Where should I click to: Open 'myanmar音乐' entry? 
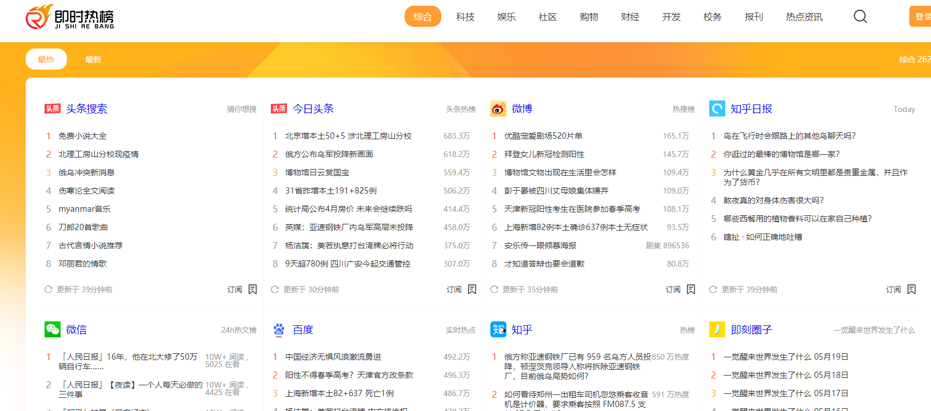(x=85, y=209)
